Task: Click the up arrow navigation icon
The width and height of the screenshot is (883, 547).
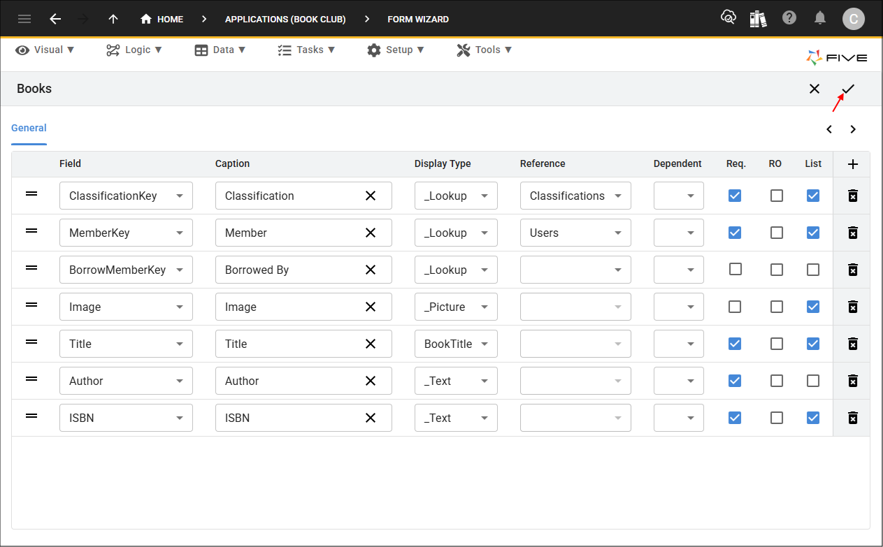Action: pos(113,19)
